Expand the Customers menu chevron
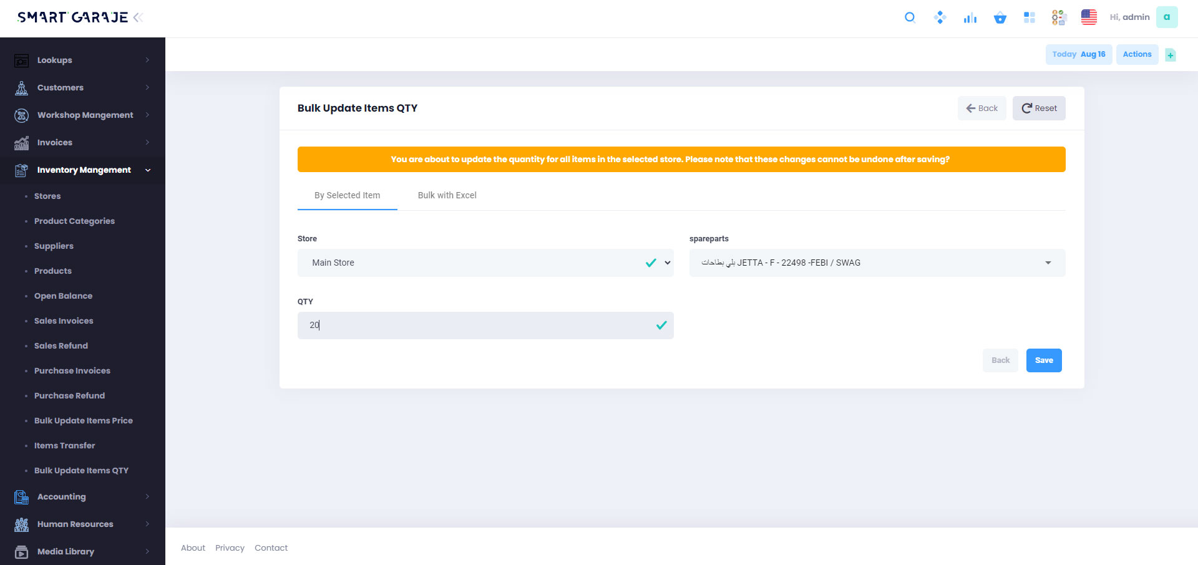This screenshot has height=565, width=1198. pyautogui.click(x=147, y=87)
